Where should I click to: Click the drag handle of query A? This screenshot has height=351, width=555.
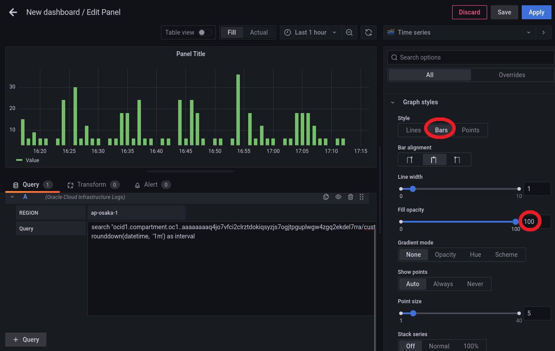tap(362, 197)
